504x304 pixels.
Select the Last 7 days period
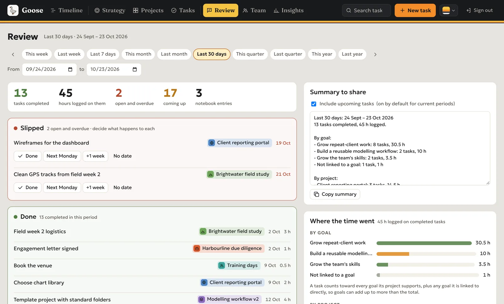(103, 54)
